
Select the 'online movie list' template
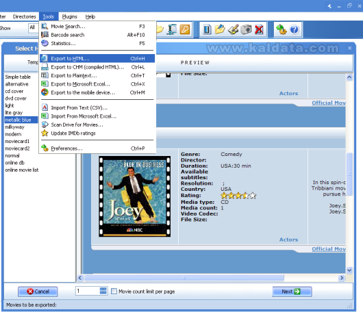pos(22,170)
